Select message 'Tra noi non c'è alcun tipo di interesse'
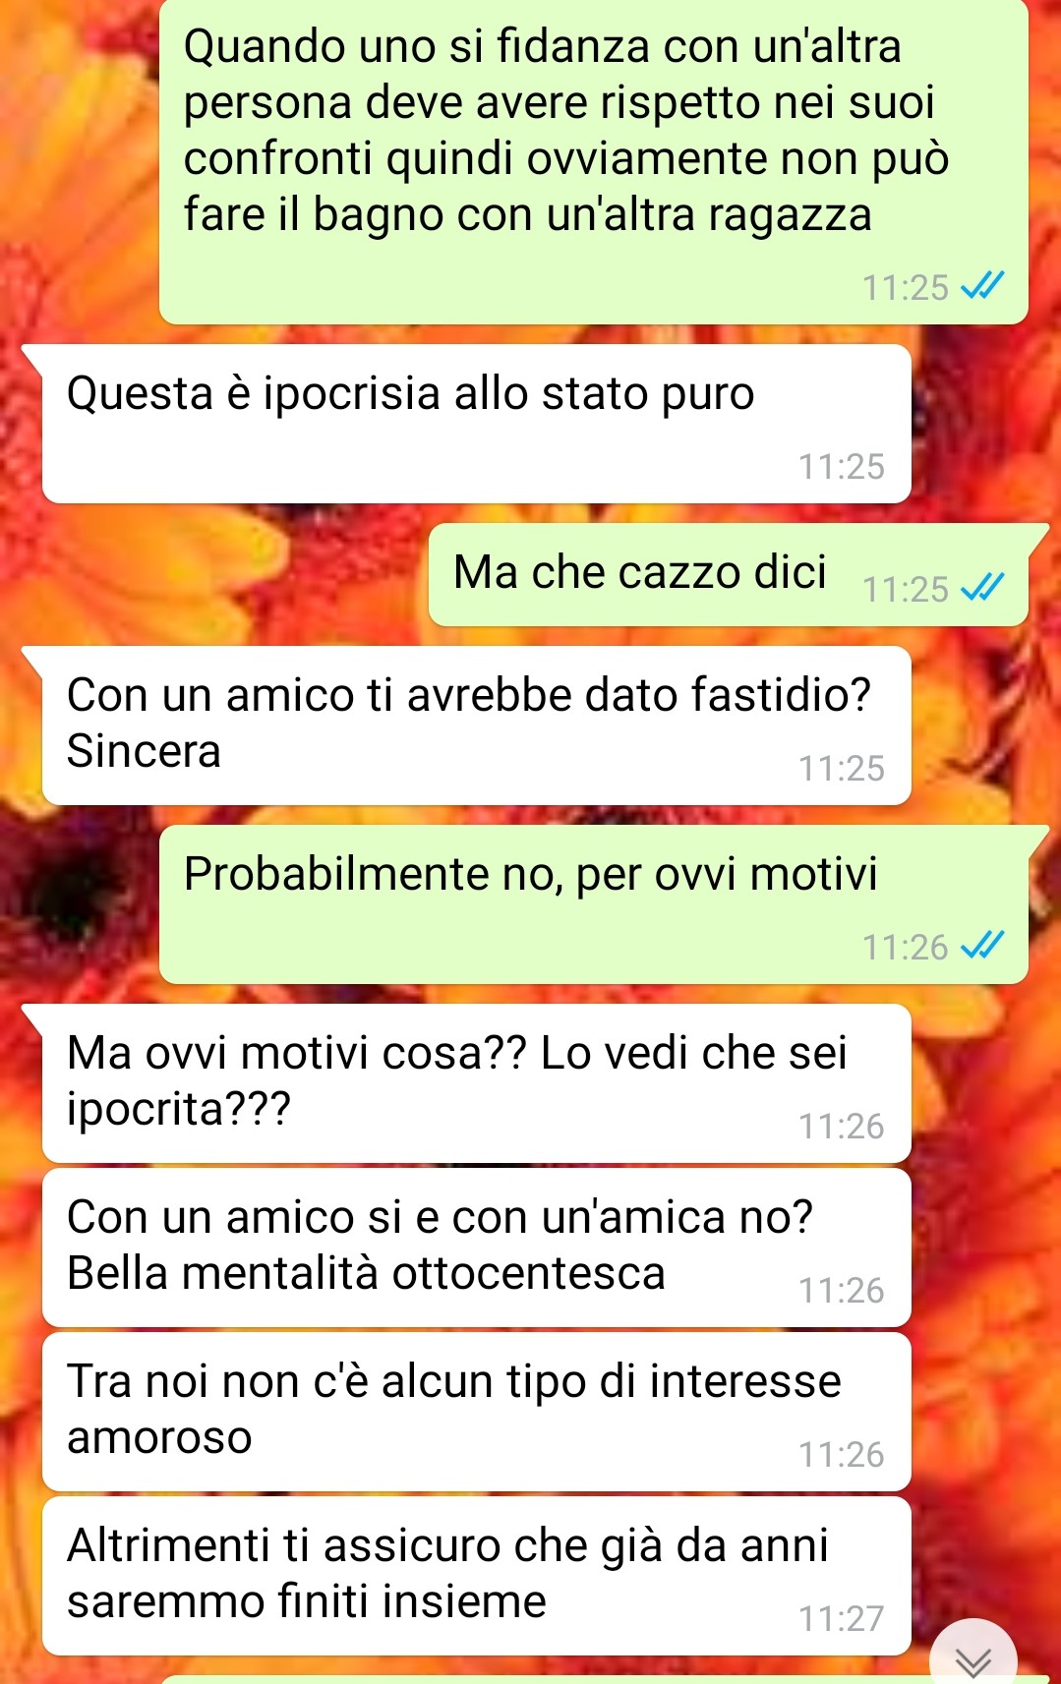1061x1684 pixels. point(476,1412)
